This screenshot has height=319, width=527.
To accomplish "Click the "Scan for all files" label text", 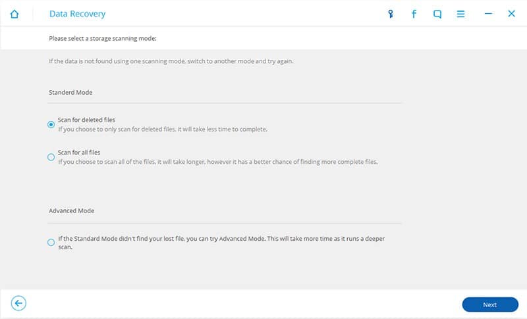I will [x=79, y=153].
